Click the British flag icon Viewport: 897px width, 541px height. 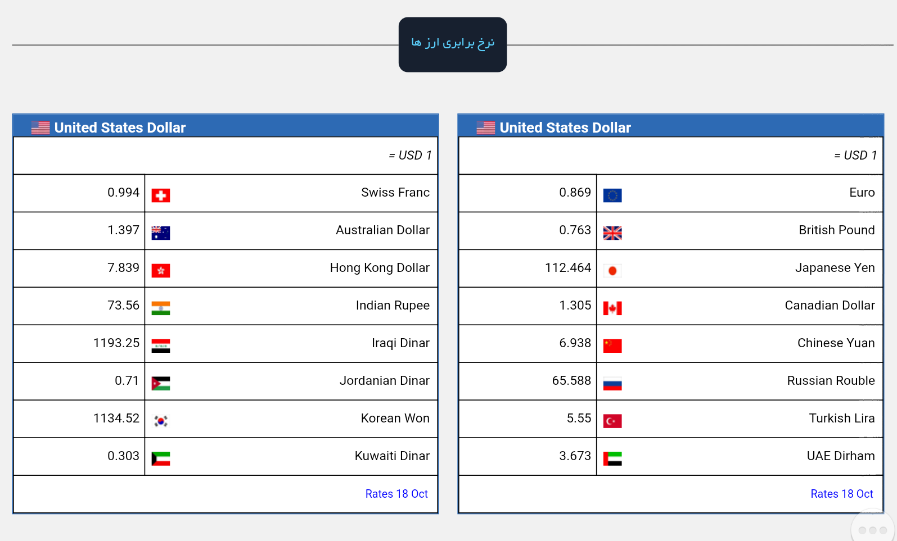pyautogui.click(x=612, y=233)
